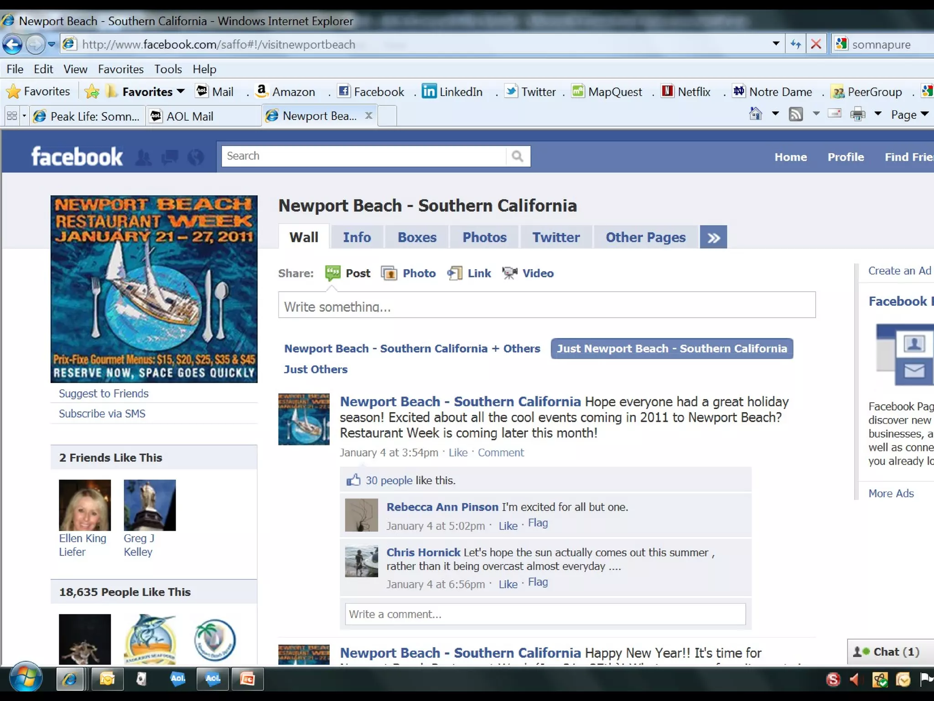Expand more page tabs with double chevron
The height and width of the screenshot is (701, 934).
[x=713, y=237]
